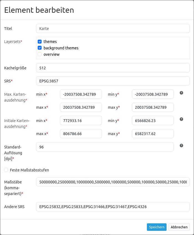The image size is (194, 235).
Task: Click help icon for Standard-Auflösung dpi
Action: pyautogui.click(x=182, y=145)
